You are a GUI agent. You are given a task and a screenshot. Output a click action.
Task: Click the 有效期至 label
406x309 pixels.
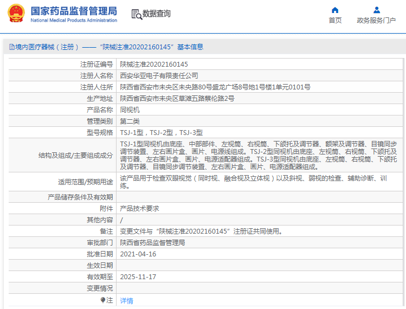[100, 277]
